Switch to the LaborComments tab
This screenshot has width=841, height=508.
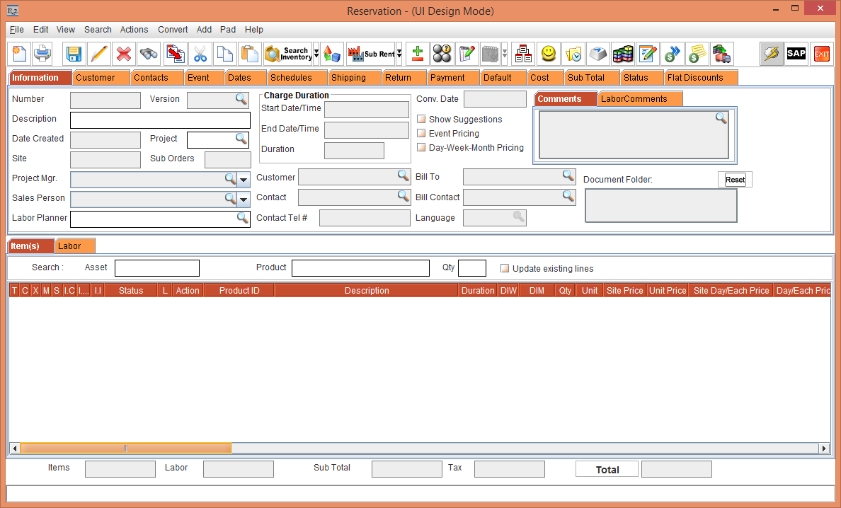click(640, 99)
